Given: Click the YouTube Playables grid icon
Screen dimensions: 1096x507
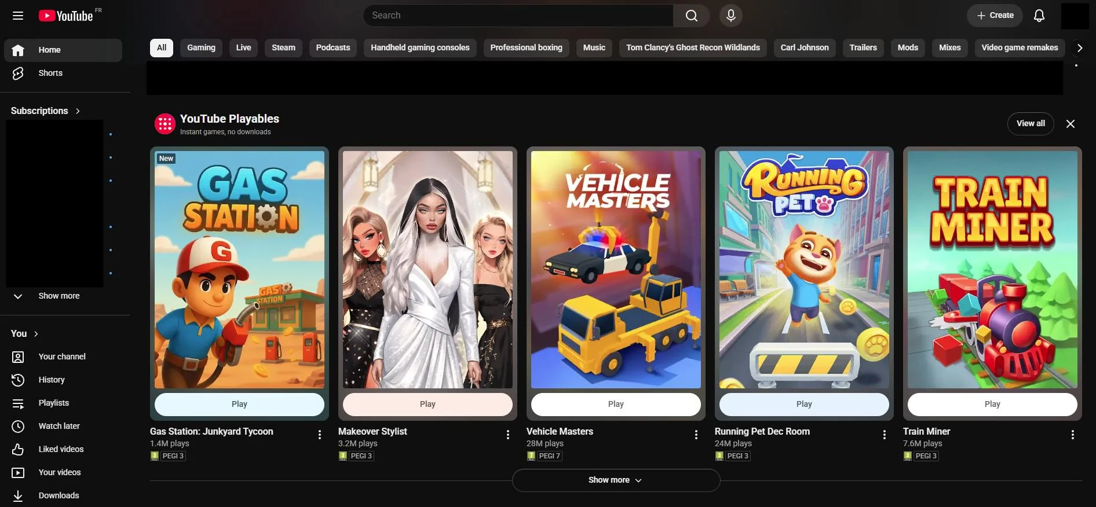Looking at the screenshot, I should click(165, 124).
